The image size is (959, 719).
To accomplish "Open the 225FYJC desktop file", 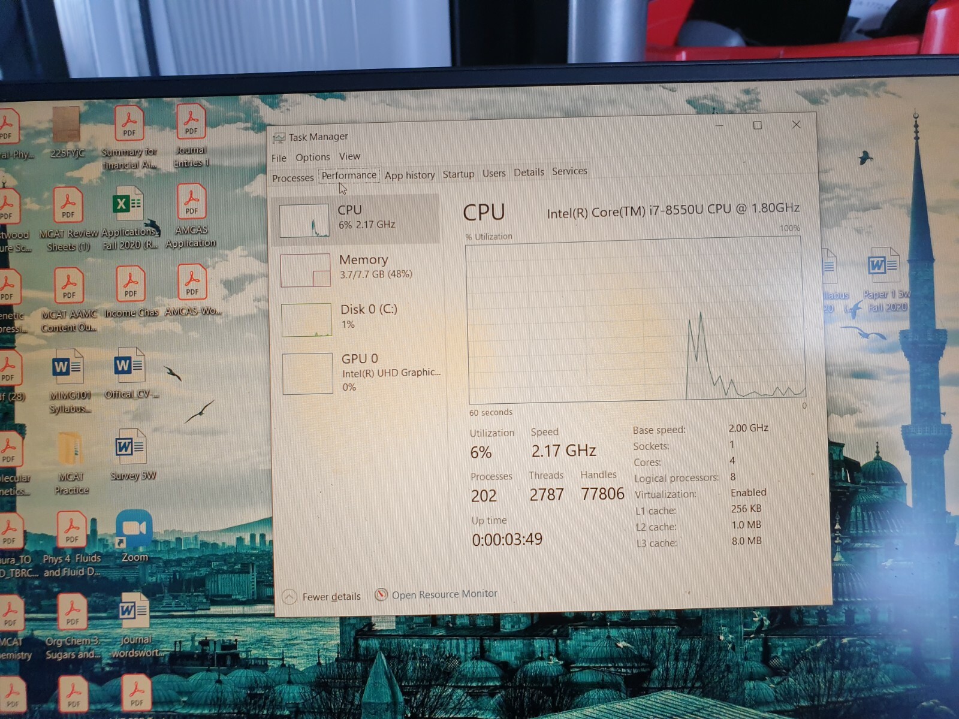I will tap(67, 133).
